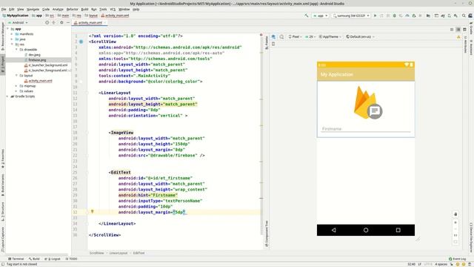Expand the values folder in tree

(x=16, y=91)
